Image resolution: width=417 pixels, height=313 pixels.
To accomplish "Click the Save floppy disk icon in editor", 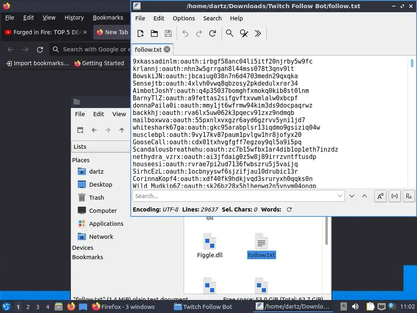I will pyautogui.click(x=168, y=33).
